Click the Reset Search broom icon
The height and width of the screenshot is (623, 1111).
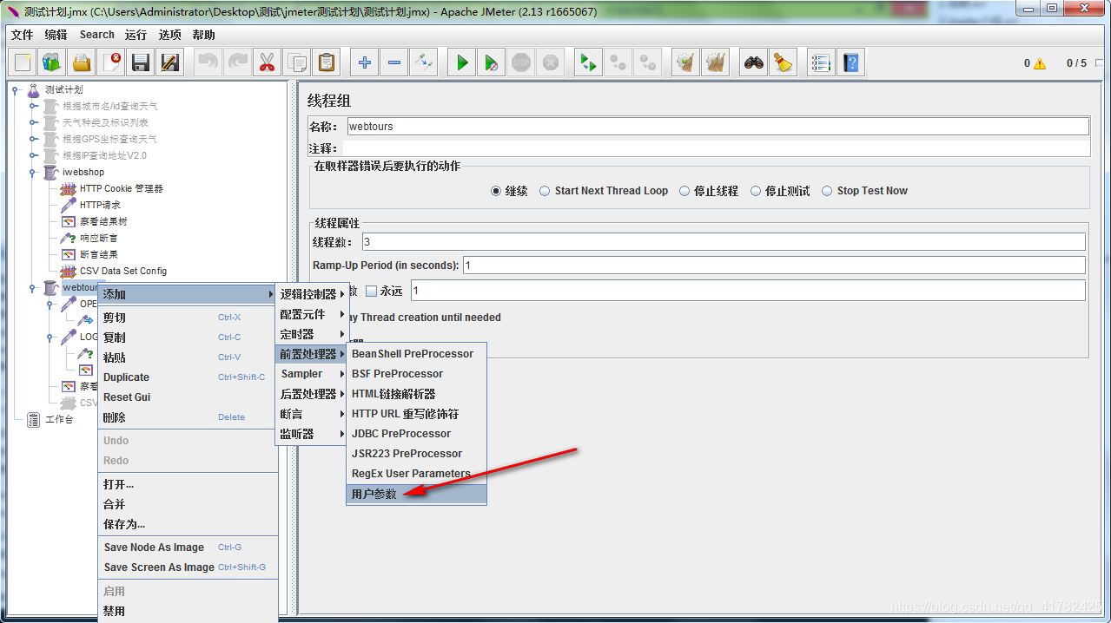point(784,62)
